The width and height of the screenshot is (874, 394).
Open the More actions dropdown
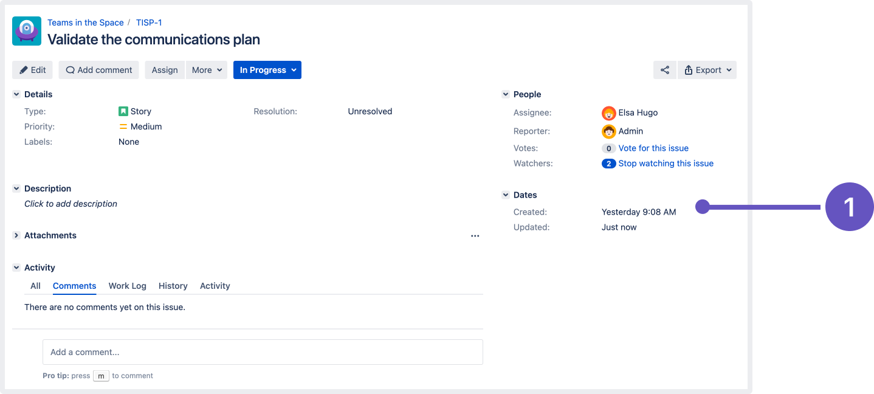click(207, 70)
